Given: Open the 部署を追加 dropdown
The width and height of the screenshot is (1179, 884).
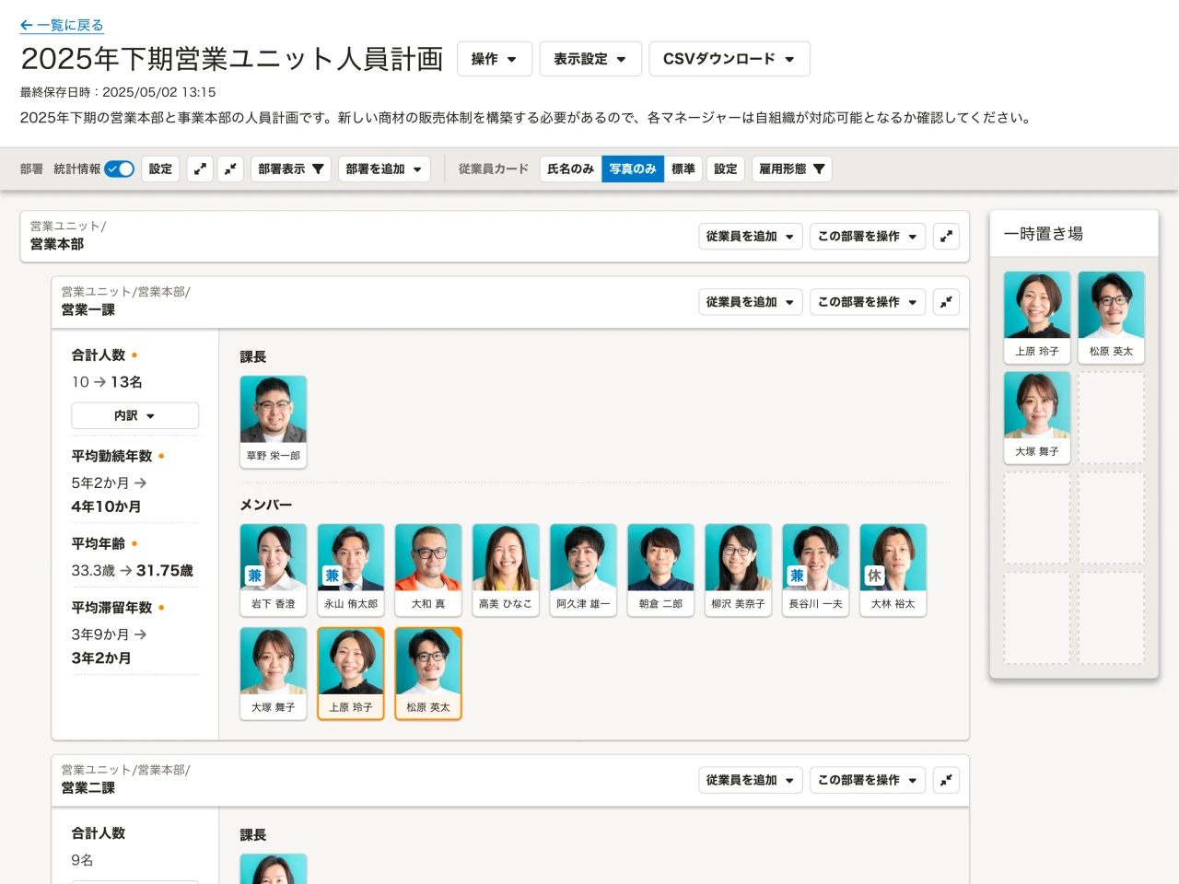Looking at the screenshot, I should (384, 169).
